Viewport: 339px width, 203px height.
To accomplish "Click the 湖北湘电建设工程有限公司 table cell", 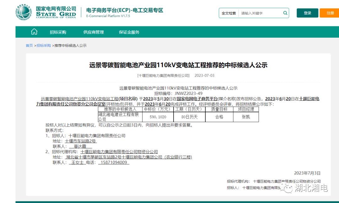I will [x=120, y=117].
